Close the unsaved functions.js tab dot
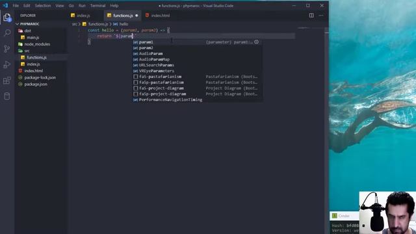Screen dimensions: 416x234 coord(136,16)
